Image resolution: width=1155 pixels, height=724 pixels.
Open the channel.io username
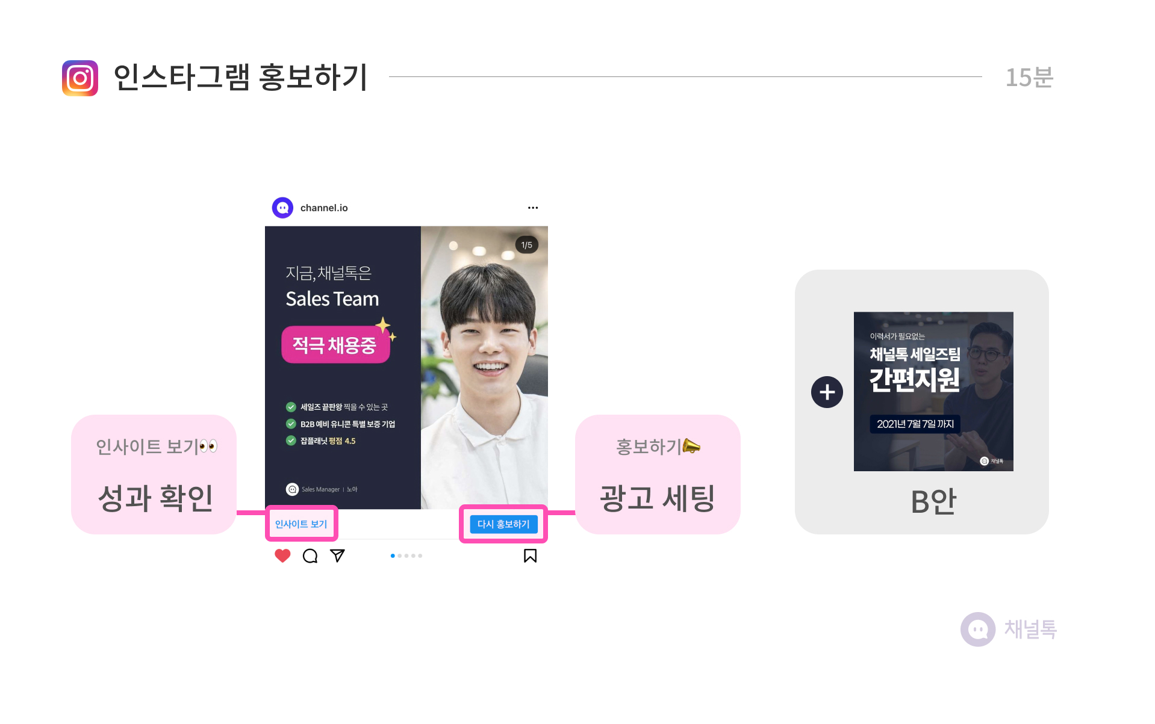[324, 208]
